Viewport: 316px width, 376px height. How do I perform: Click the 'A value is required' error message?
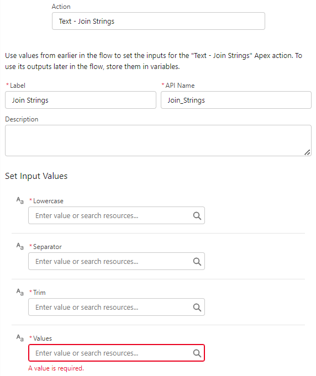point(56,368)
